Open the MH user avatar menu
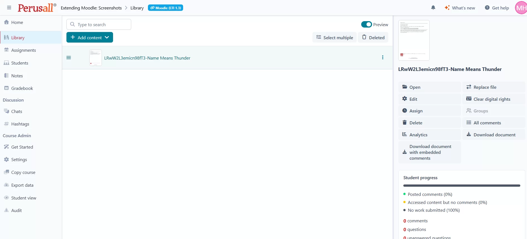 click(x=521, y=8)
